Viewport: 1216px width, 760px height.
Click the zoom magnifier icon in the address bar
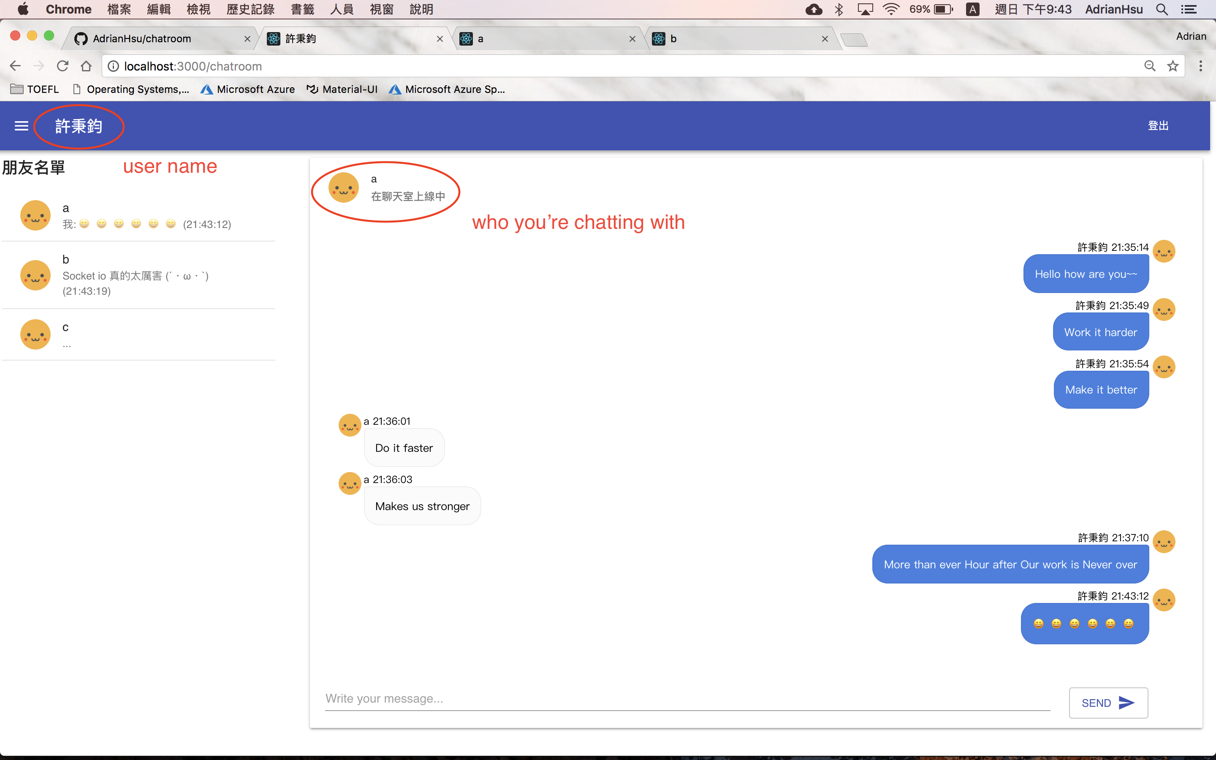[x=1150, y=66]
